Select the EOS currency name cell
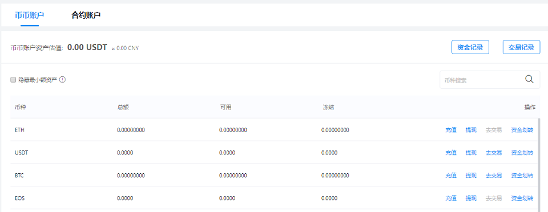This screenshot has height=212, width=548. [19, 198]
